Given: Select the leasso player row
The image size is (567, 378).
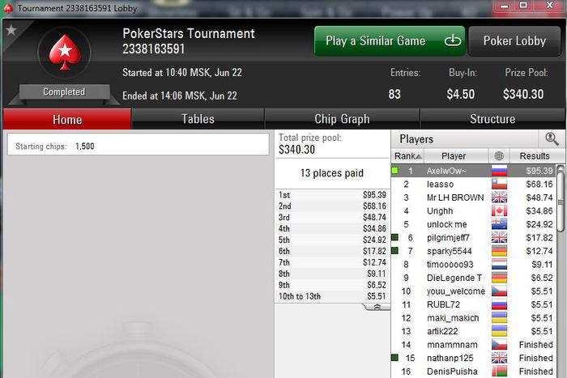Looking at the screenshot, I should (474, 184).
